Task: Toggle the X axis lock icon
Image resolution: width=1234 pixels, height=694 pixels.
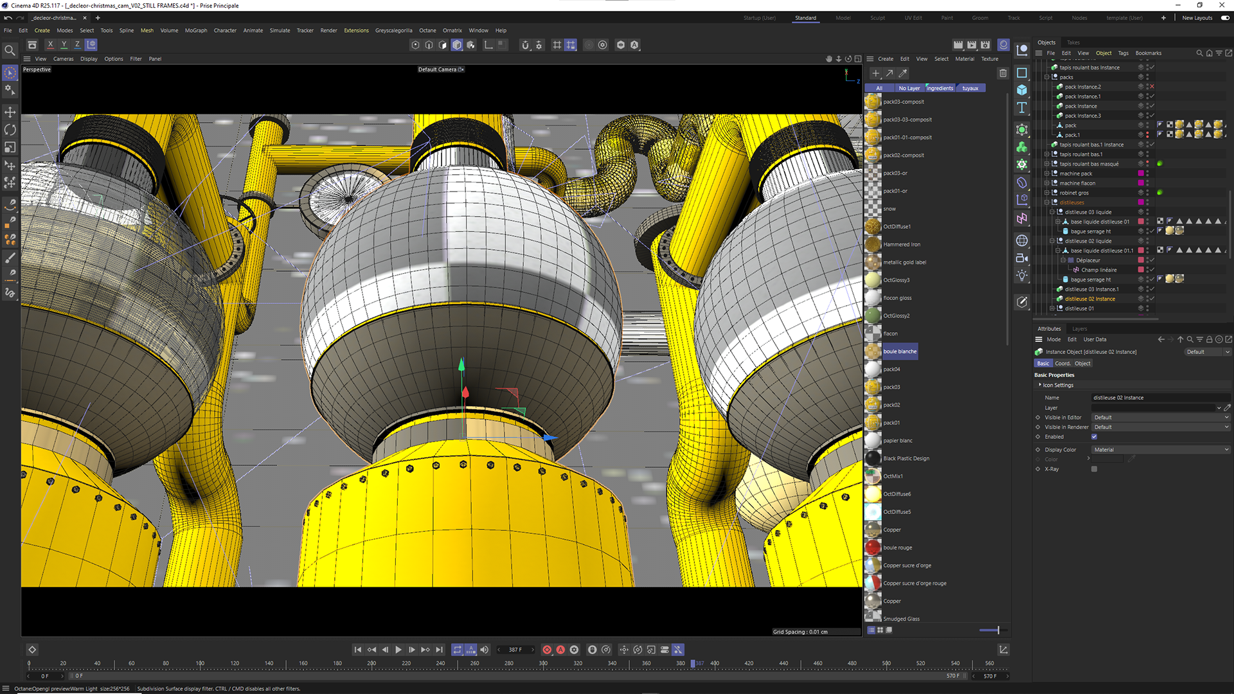Action: 50,45
